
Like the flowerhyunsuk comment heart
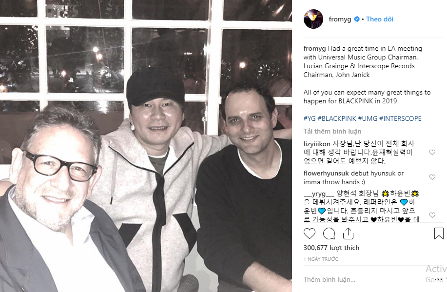tap(432, 177)
